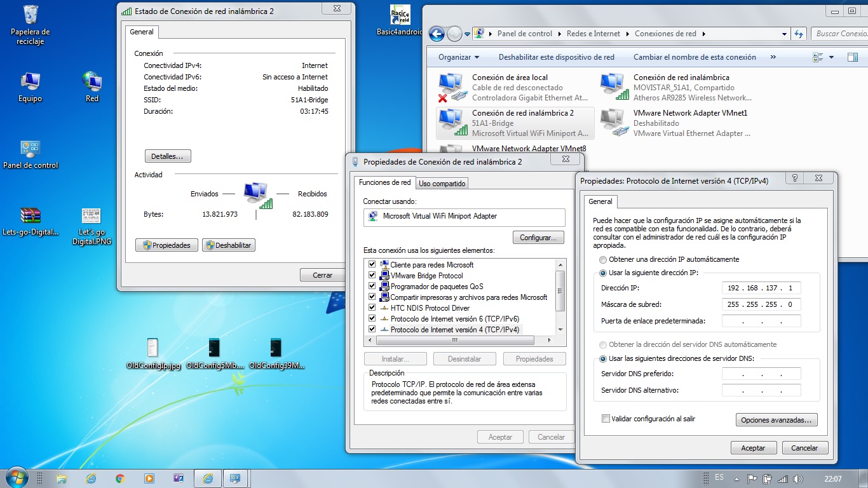Click the volume icon in the system tray
The width and height of the screenshot is (868, 488).
coord(798,478)
